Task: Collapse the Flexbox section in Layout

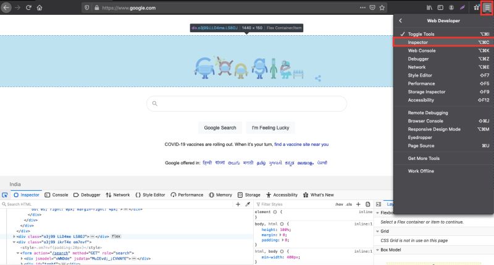Action: coord(377,213)
